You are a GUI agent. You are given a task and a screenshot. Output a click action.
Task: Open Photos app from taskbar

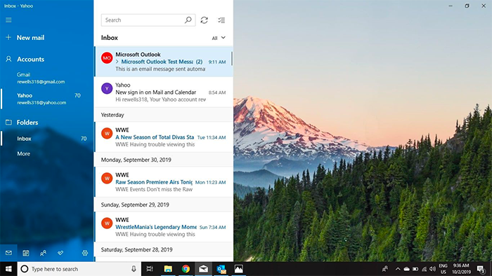239,269
